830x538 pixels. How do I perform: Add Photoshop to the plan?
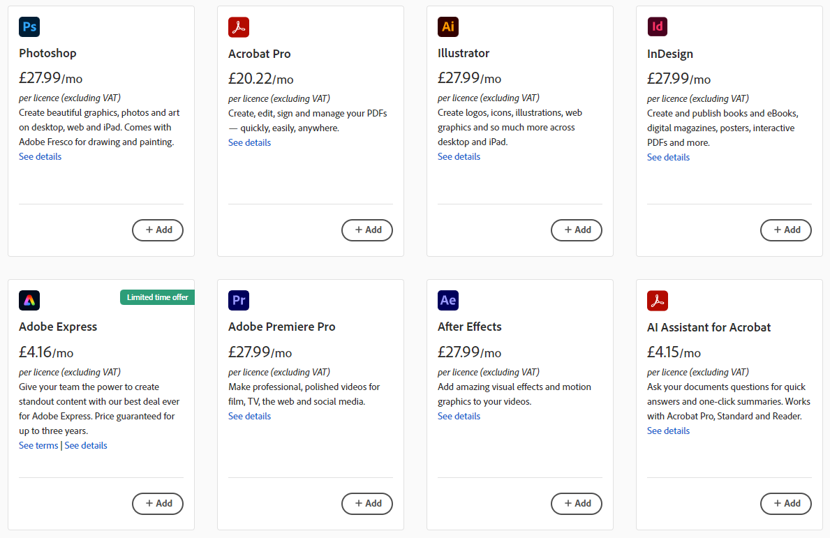click(x=158, y=230)
